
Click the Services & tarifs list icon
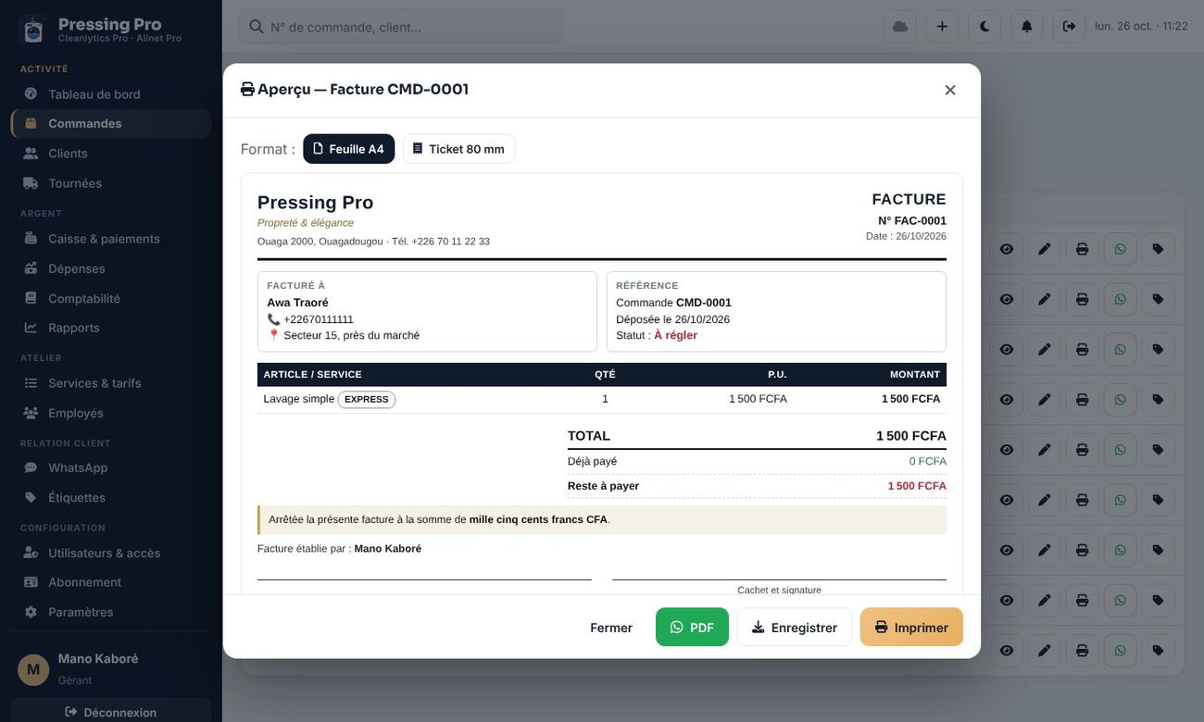[31, 382]
